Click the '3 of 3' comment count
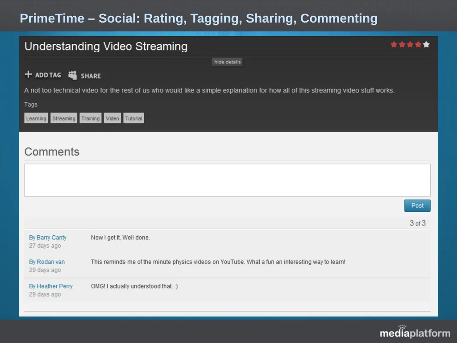 [x=418, y=223]
